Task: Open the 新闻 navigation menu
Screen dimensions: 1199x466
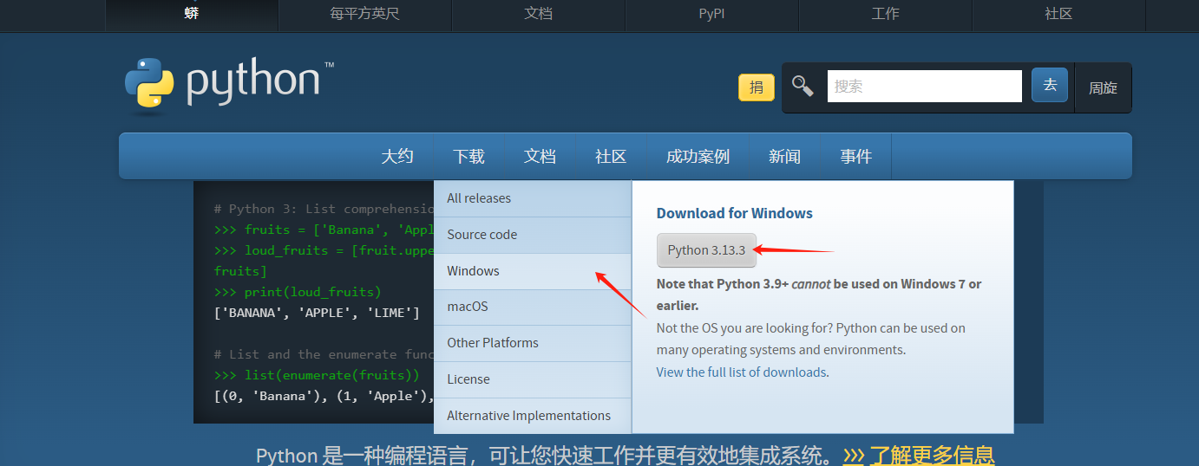Action: coord(784,157)
